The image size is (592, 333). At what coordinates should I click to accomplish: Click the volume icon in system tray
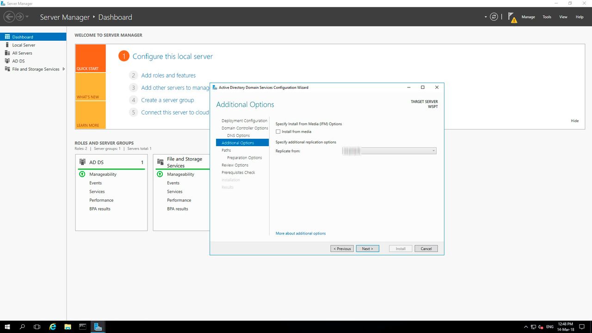pyautogui.click(x=541, y=327)
